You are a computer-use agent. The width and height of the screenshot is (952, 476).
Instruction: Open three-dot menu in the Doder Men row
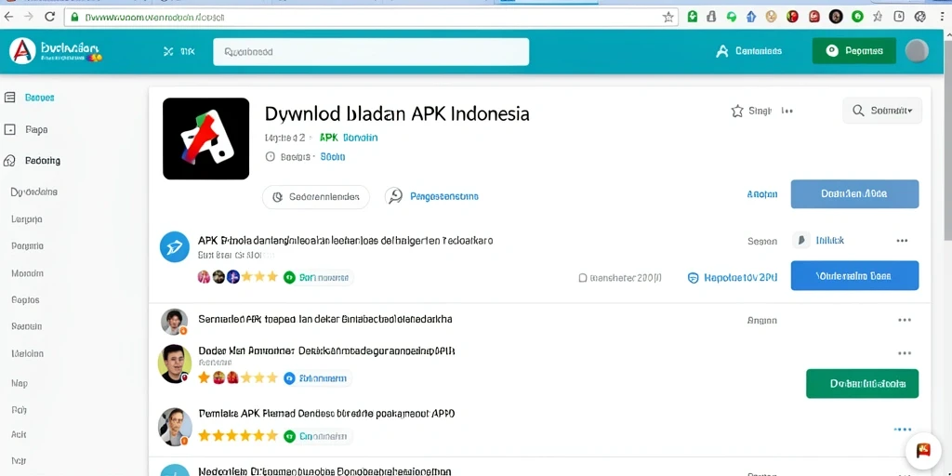905,352
